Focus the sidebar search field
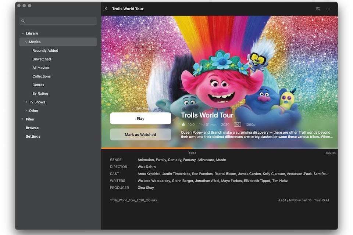353x235 pixels. [58, 21]
